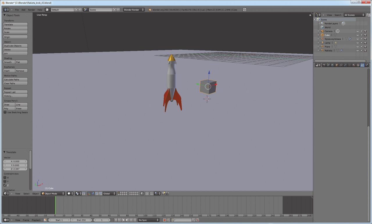The height and width of the screenshot is (224, 372).
Task: Enable Use Sketching Sessions checkbox
Action: (x=5, y=112)
